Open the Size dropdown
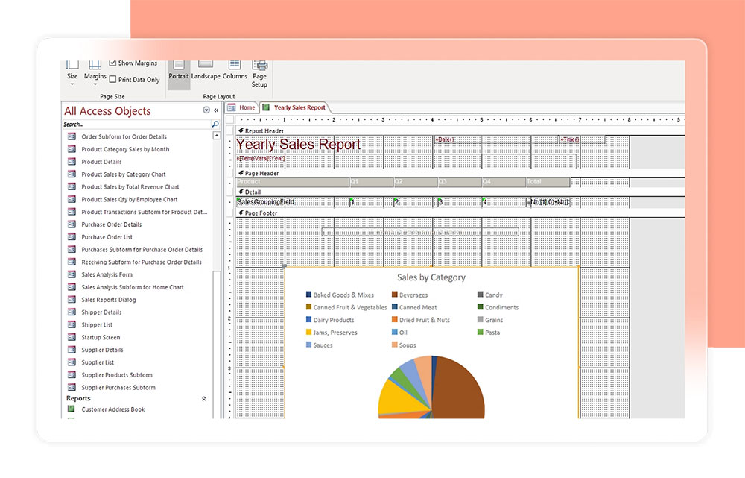 click(72, 76)
